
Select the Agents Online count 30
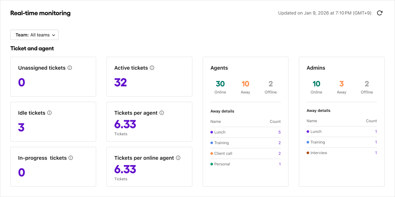(x=220, y=83)
